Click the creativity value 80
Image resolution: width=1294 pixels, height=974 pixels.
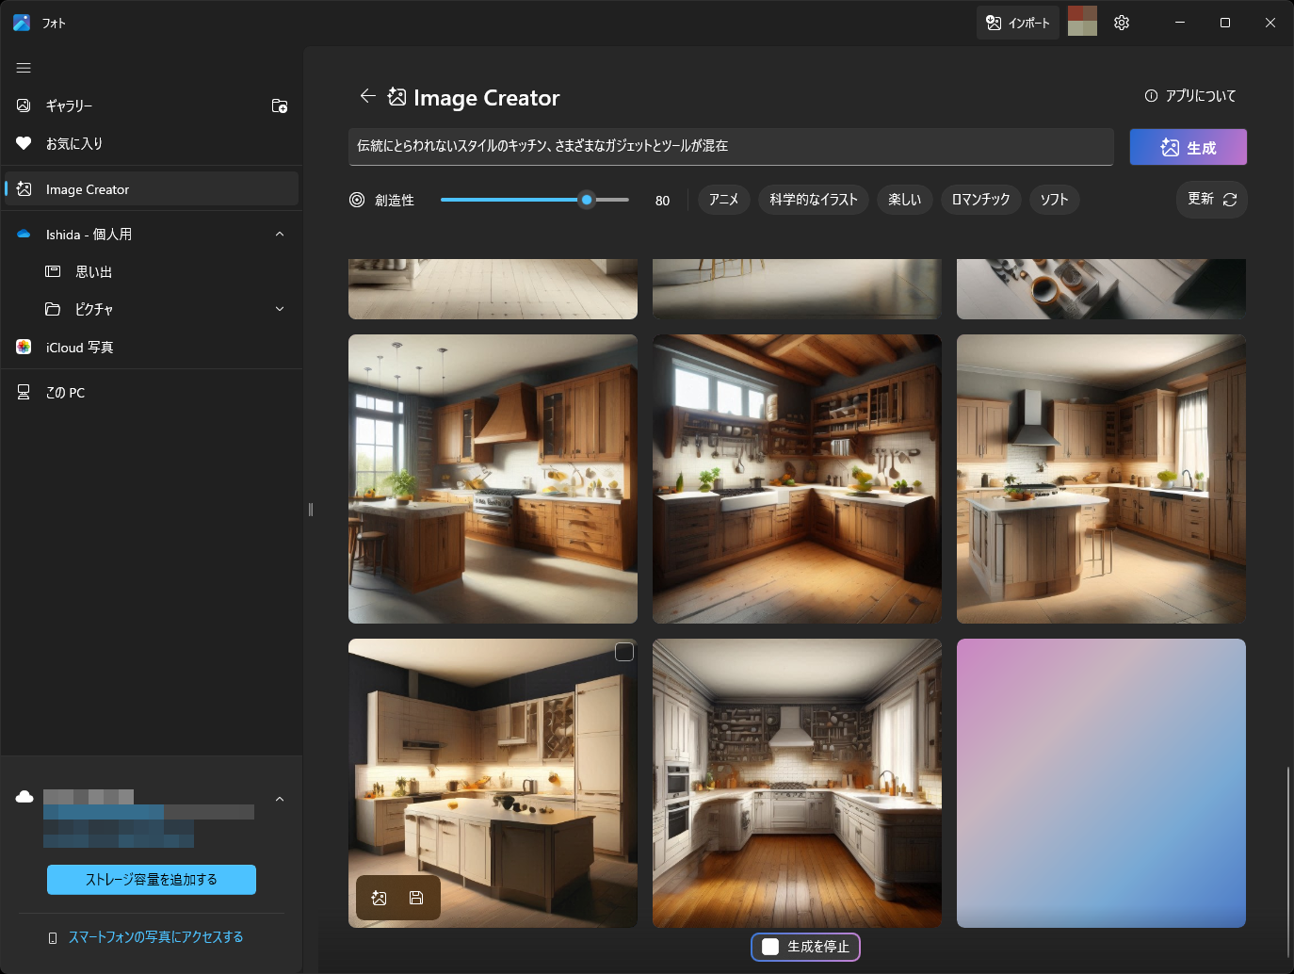click(663, 201)
